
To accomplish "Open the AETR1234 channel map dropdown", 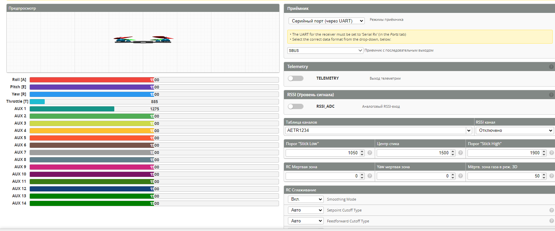I will click(x=469, y=131).
